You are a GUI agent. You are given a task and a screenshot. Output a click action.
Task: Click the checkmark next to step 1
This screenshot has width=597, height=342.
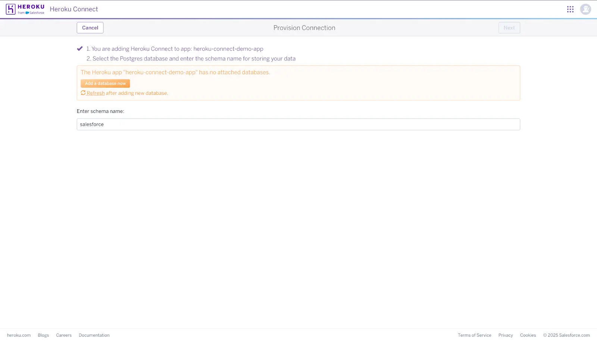[79, 48]
